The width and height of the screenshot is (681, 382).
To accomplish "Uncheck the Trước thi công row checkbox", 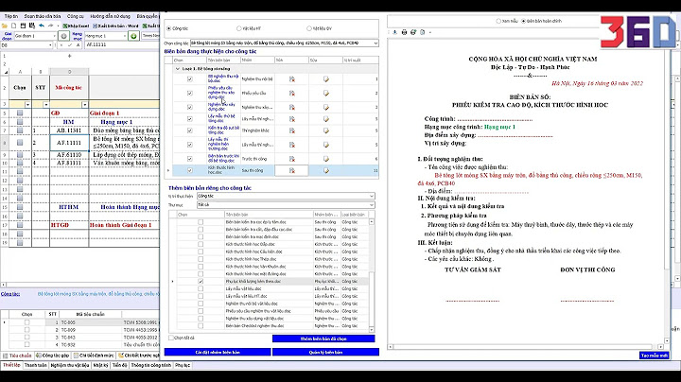I will [x=190, y=159].
